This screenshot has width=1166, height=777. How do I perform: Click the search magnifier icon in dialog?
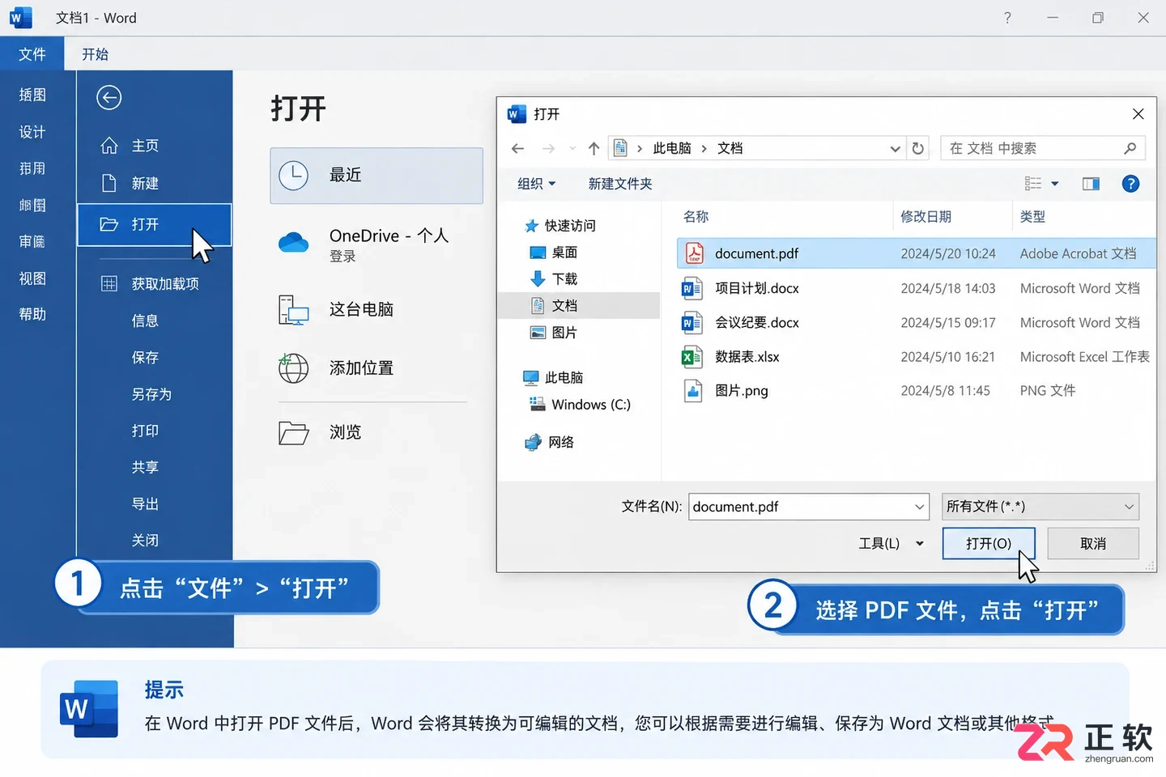(x=1130, y=148)
